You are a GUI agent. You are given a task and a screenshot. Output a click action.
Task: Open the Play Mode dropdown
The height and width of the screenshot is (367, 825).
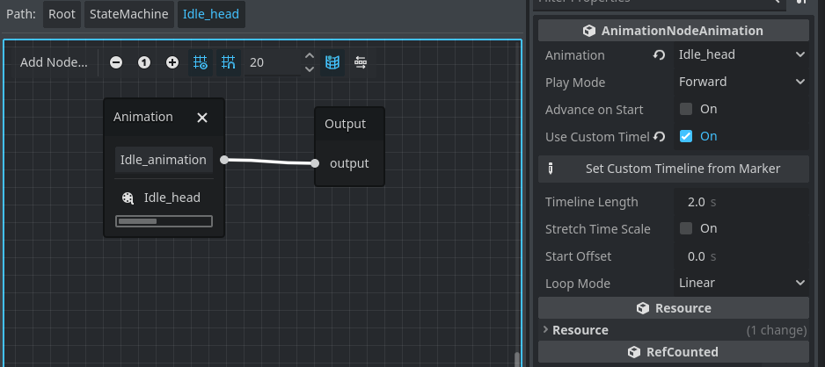coord(741,83)
